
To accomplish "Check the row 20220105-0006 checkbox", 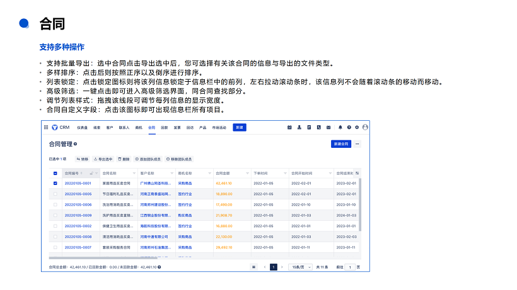I will pyautogui.click(x=55, y=204).
